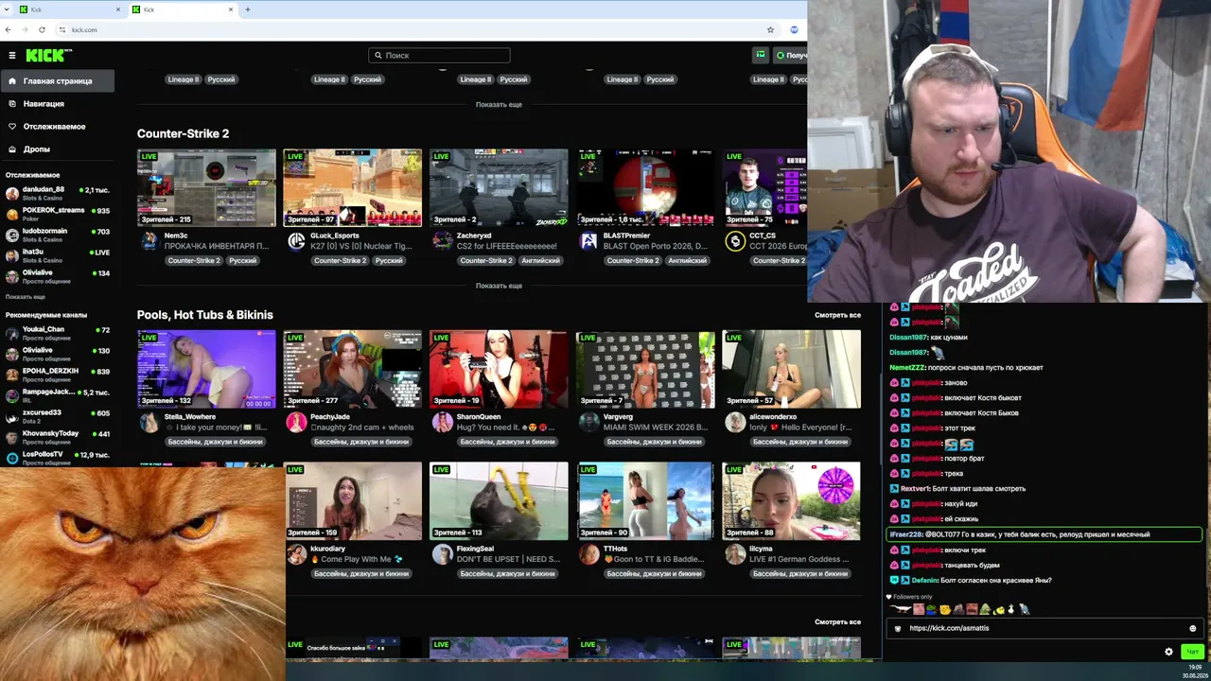Image resolution: width=1211 pixels, height=681 pixels.
Task: View site information icon in address bar
Action: tap(62, 29)
